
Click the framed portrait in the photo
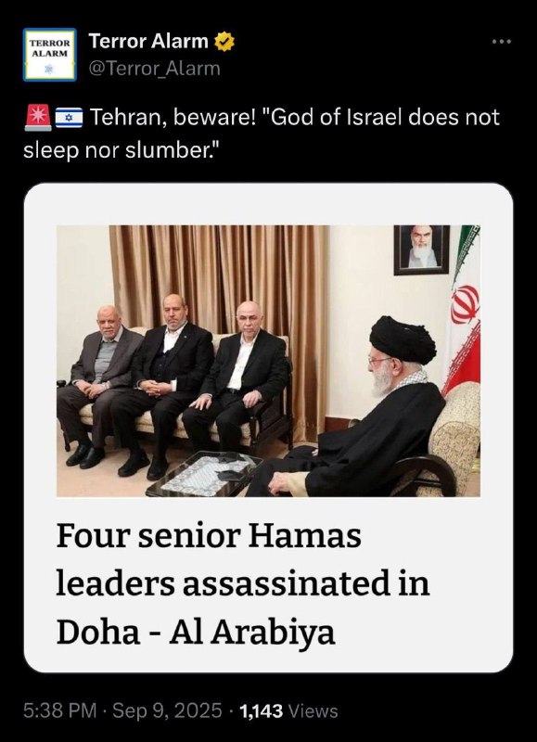pyautogui.click(x=422, y=249)
